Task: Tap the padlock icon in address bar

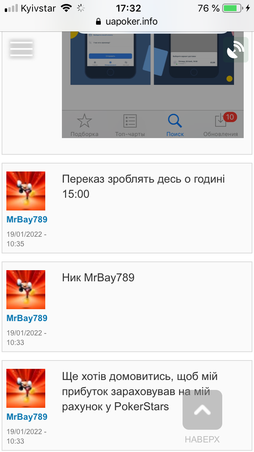Action: pyautogui.click(x=98, y=21)
